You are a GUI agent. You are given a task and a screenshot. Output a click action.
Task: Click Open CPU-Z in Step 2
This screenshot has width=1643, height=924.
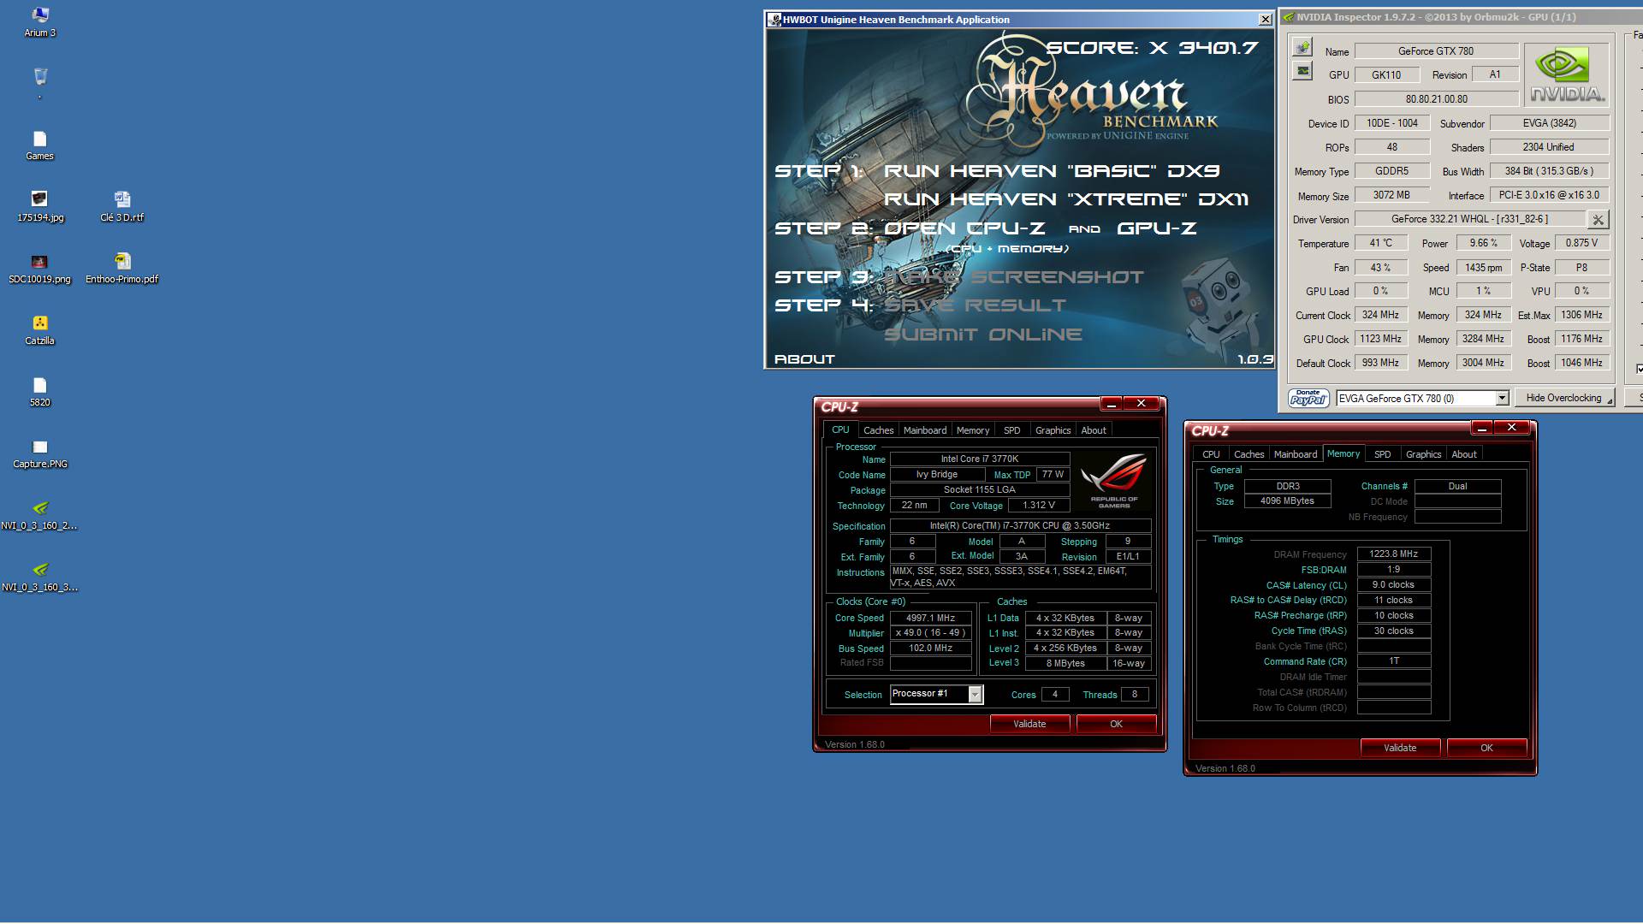tap(964, 228)
